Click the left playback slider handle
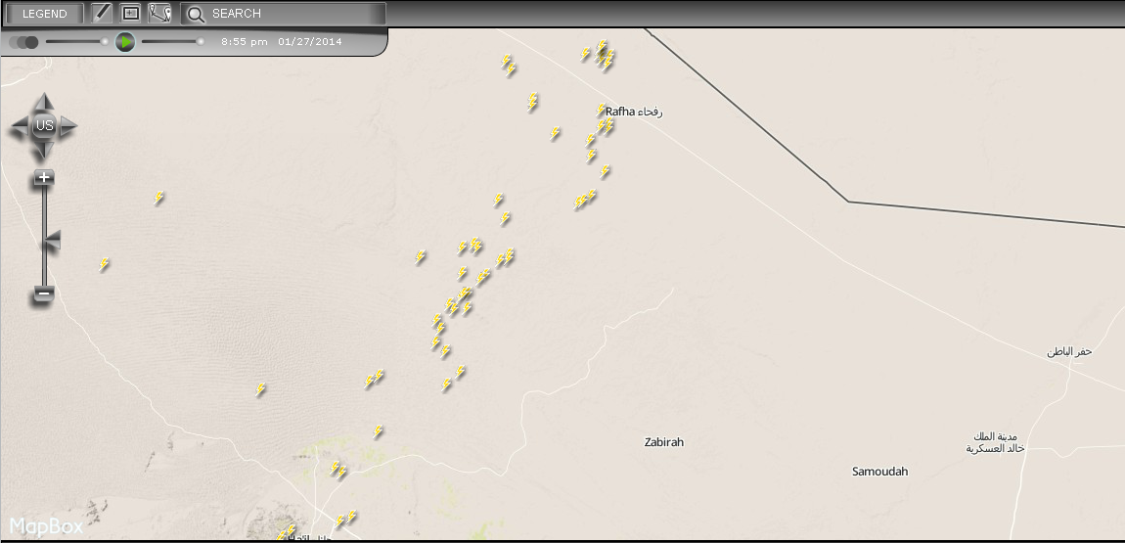 click(x=105, y=42)
